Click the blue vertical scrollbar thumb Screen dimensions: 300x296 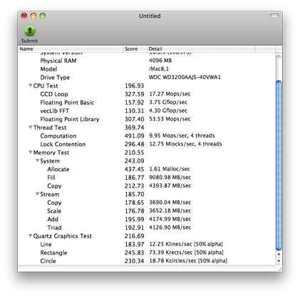click(279, 165)
